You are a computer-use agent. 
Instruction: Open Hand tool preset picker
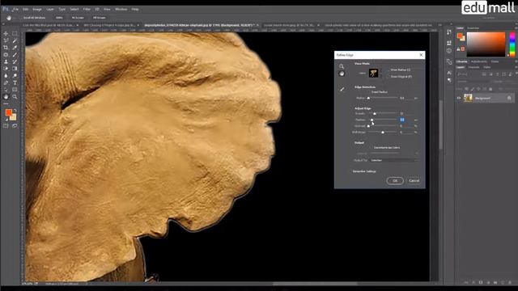pos(10,18)
